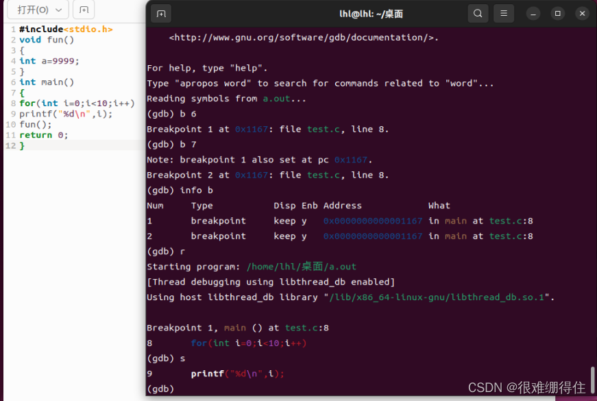Click the '(gdb) b 6' command line
This screenshot has width=597, height=401.
click(x=172, y=114)
